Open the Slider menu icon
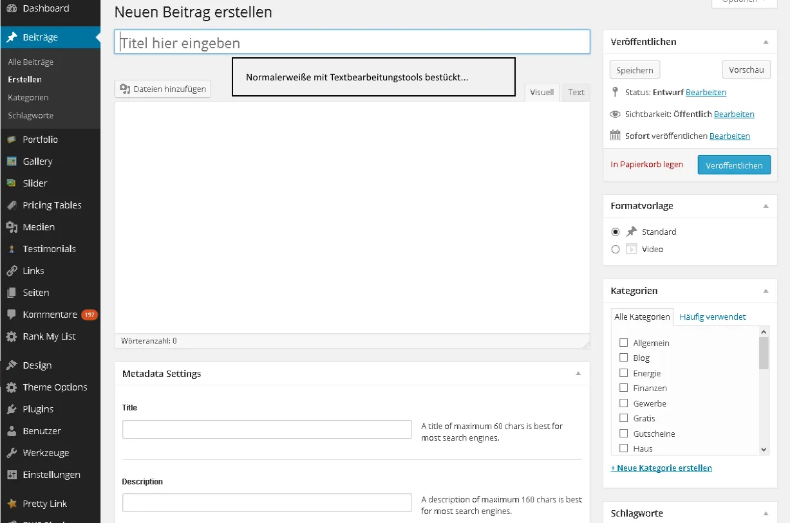The height and width of the screenshot is (523, 790). (x=12, y=183)
